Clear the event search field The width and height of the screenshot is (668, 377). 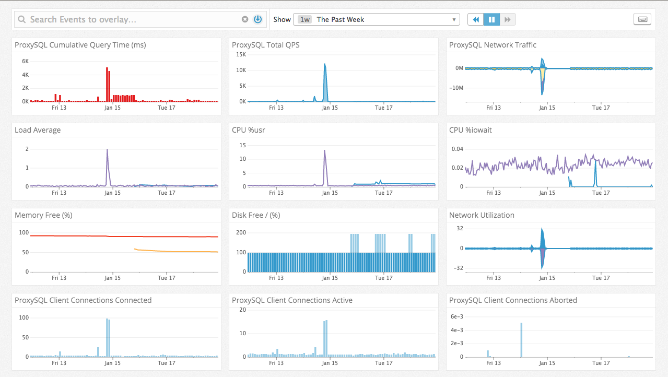pyautogui.click(x=245, y=19)
